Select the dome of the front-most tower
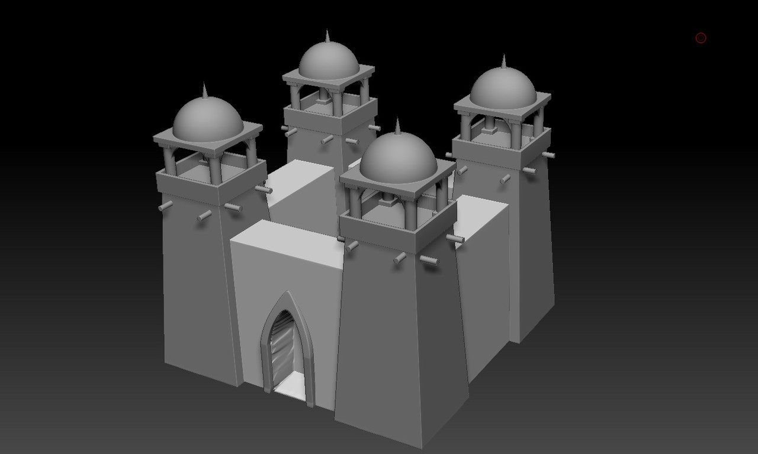 point(399,158)
